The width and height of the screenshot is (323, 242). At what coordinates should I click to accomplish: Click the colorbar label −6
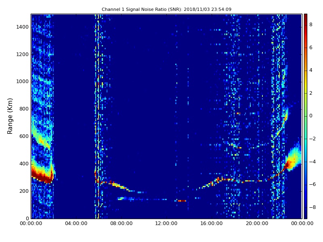pos(312,184)
